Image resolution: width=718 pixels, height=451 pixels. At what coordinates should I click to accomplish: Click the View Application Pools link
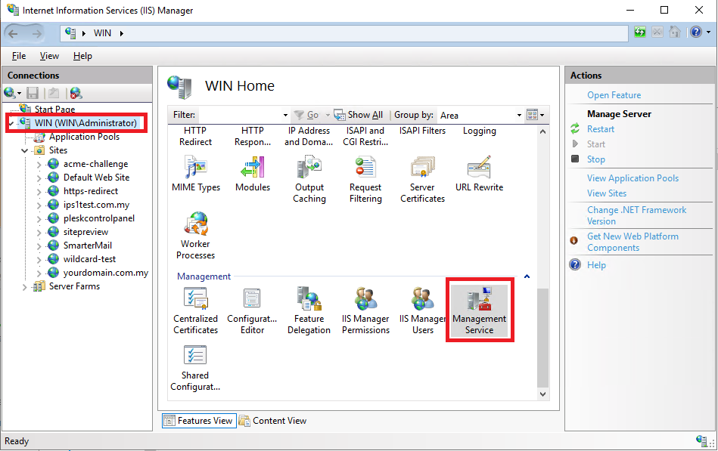633,178
